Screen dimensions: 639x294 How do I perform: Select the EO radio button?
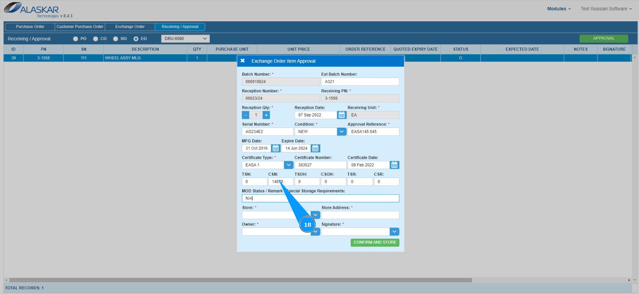(x=136, y=39)
